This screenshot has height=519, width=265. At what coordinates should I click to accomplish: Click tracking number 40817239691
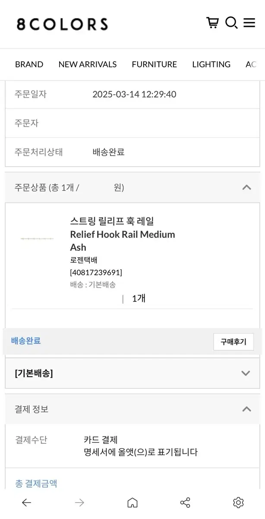(x=96, y=272)
